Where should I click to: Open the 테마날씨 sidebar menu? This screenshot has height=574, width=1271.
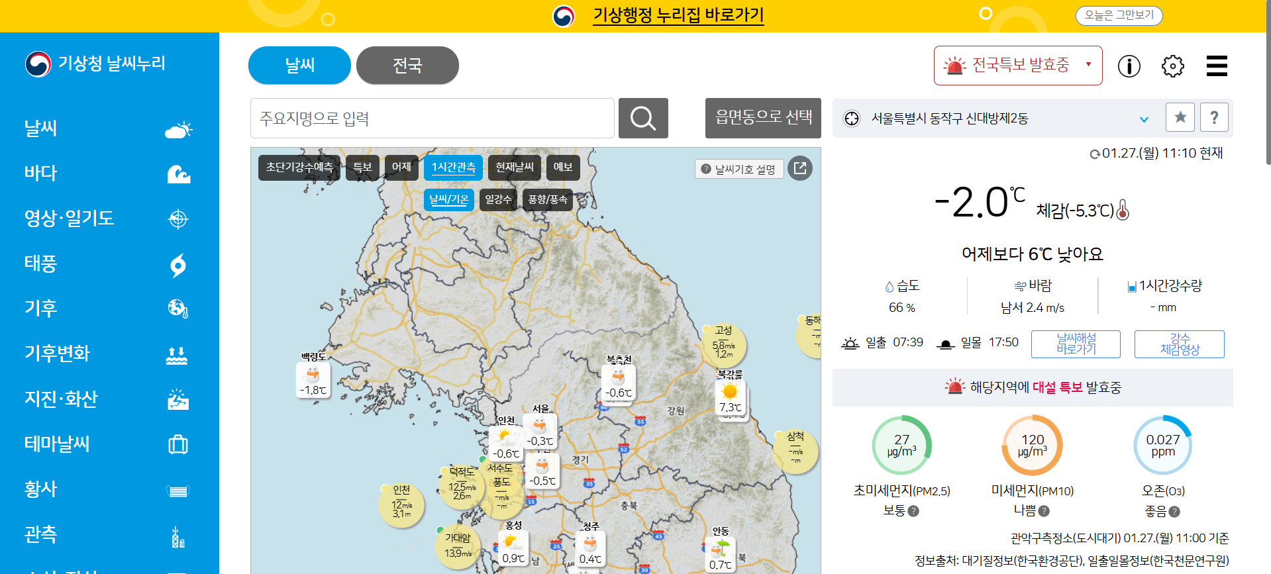[57, 444]
